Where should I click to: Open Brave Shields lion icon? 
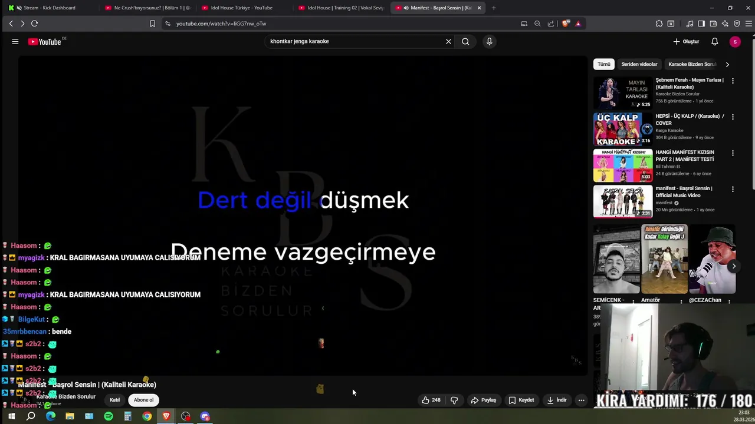pos(566,24)
